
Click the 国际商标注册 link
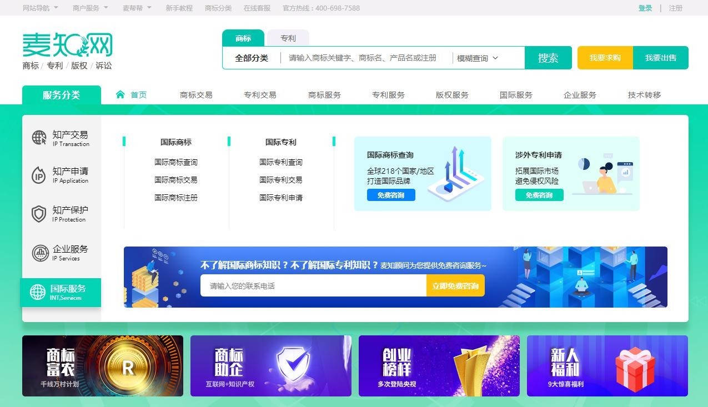175,198
